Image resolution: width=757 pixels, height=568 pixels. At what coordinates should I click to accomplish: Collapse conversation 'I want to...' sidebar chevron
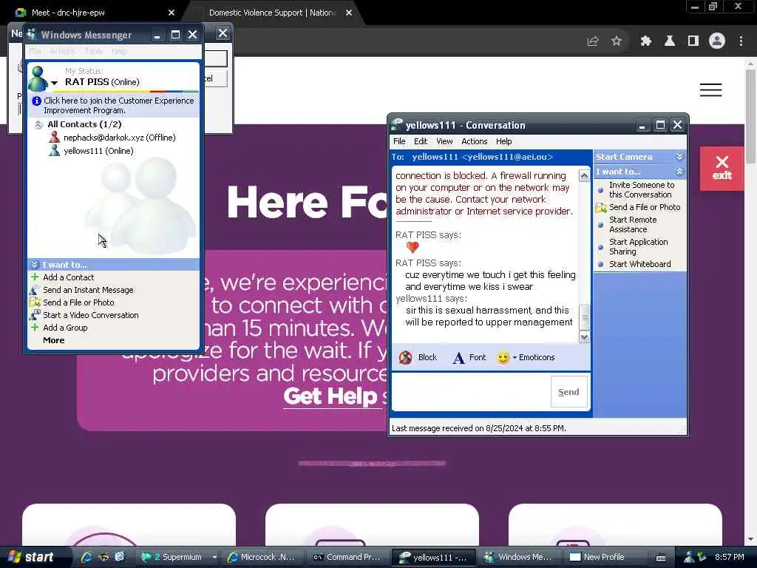pos(680,172)
